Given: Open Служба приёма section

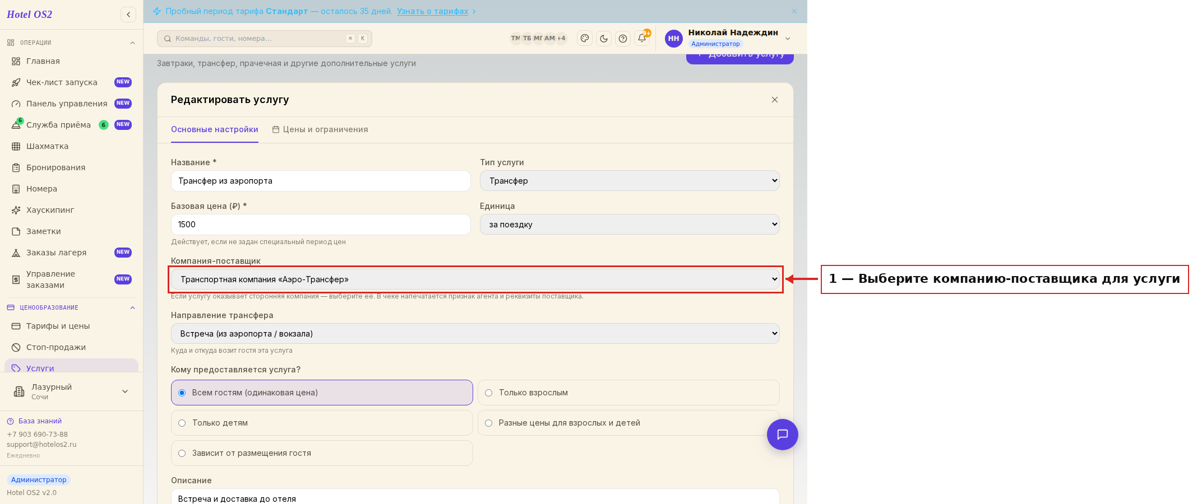Looking at the screenshot, I should [x=71, y=125].
